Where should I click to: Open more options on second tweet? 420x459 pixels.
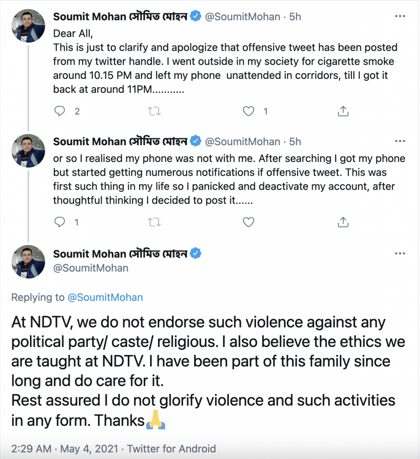coord(400,141)
